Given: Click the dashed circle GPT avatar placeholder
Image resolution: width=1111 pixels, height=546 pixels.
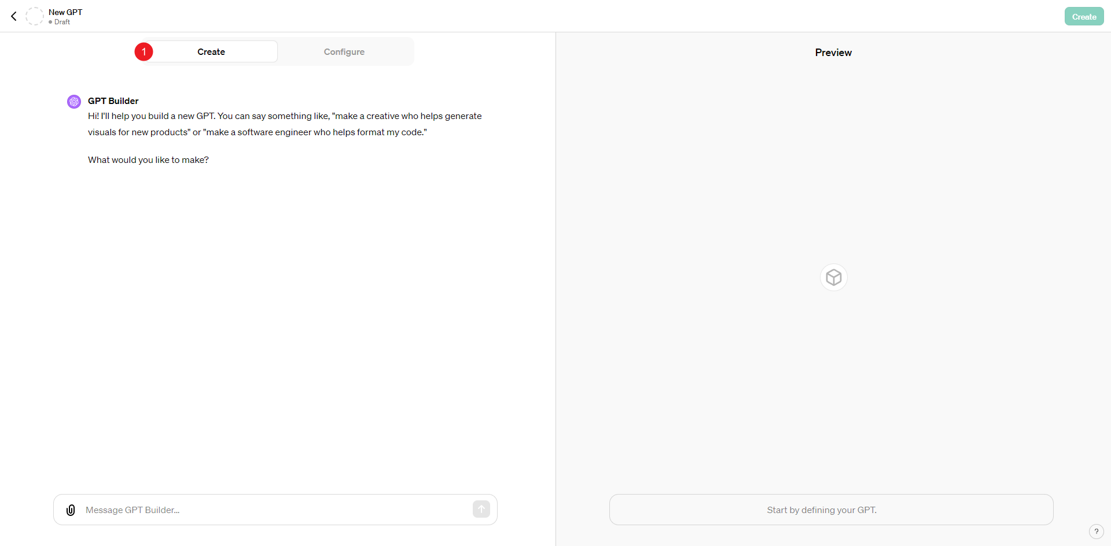Looking at the screenshot, I should point(35,16).
